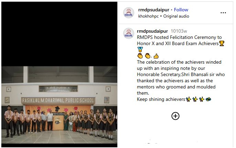Click the RMDPS hosted Felicitation Ceremony text
Viewport: 236px width, 148px height.
(x=179, y=37)
